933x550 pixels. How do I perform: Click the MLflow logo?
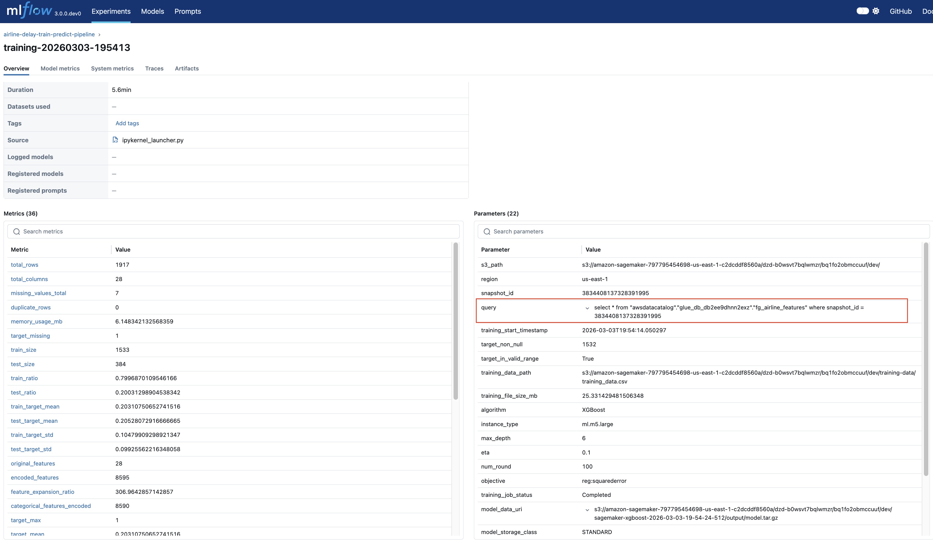tap(30, 10)
